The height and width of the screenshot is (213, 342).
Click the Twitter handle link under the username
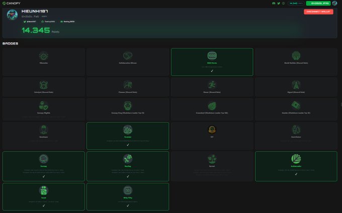tap(30, 22)
